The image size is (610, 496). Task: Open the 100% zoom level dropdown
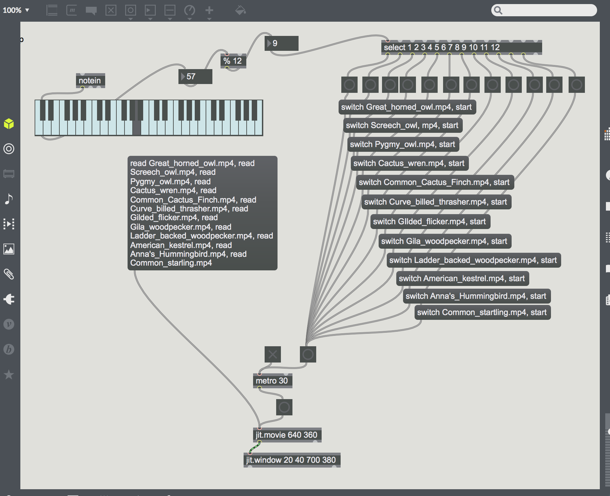click(15, 10)
